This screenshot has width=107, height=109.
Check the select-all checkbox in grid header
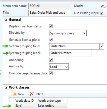click(x=11, y=100)
